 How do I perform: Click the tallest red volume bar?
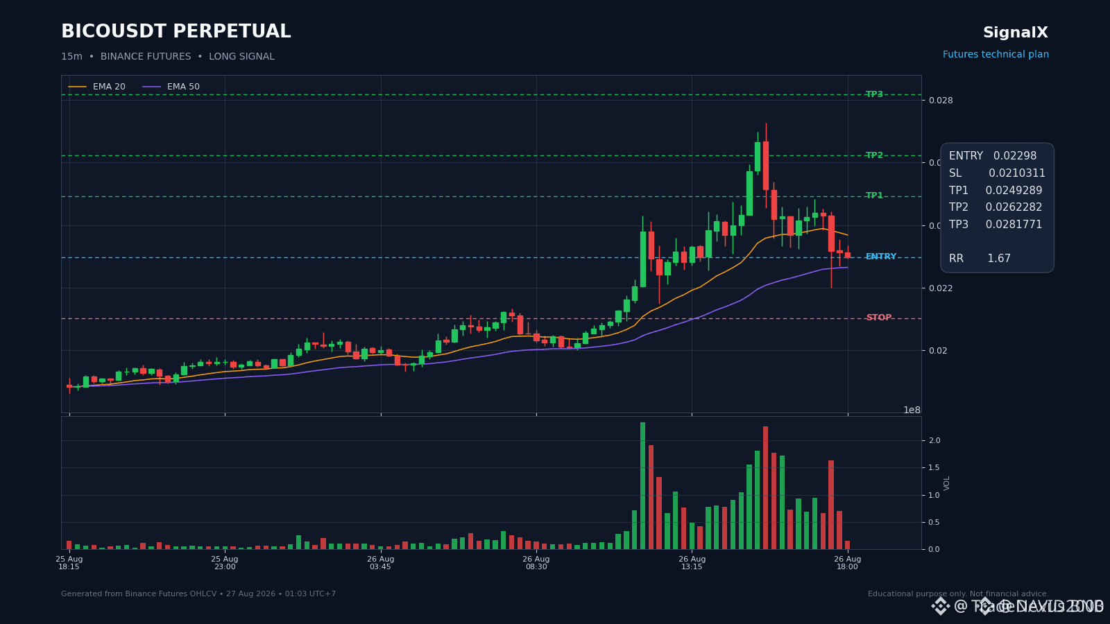click(765, 488)
